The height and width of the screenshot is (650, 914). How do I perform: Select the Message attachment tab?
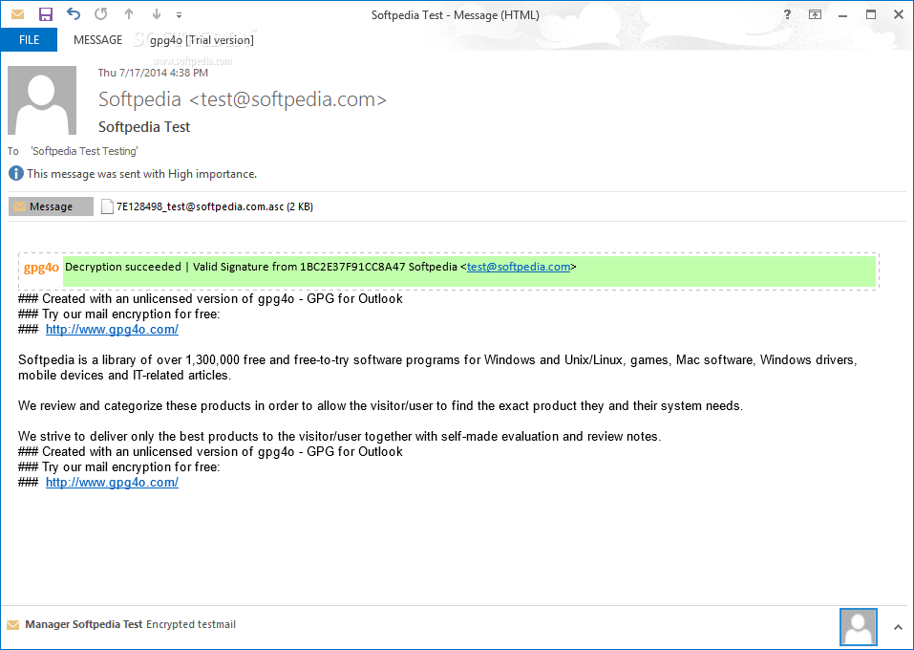[x=51, y=206]
